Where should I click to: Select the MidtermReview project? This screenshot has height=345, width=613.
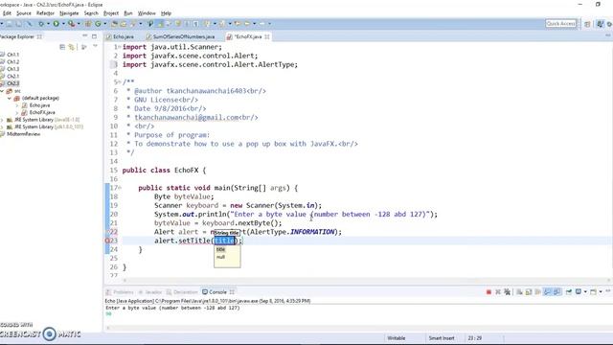tap(23, 134)
